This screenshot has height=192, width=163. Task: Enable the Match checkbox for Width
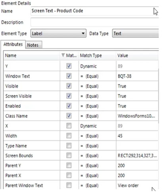(x=69, y=136)
